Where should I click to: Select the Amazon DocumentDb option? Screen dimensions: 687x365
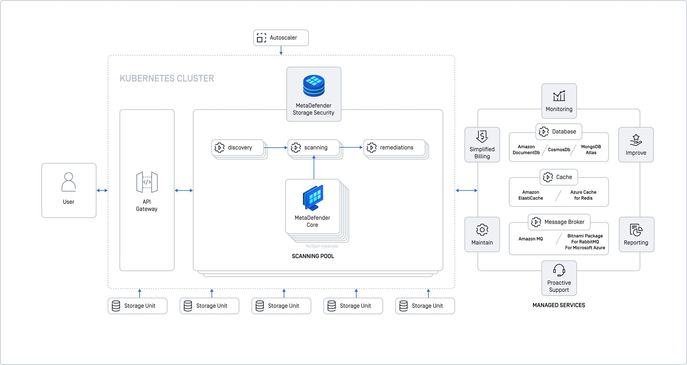pos(526,150)
